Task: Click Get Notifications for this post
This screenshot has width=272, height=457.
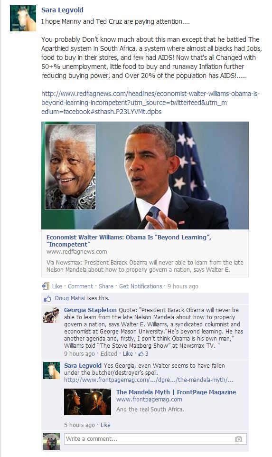Action: [141, 286]
